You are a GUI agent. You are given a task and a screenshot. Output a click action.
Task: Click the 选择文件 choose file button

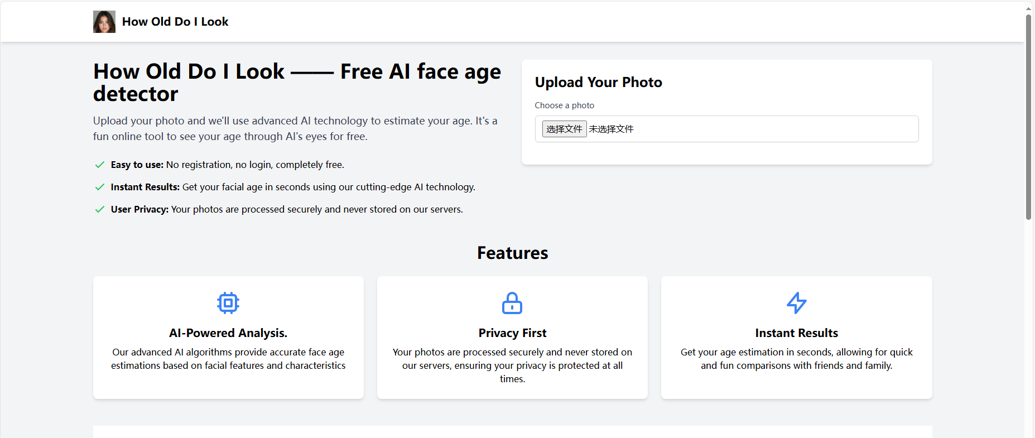pos(564,129)
